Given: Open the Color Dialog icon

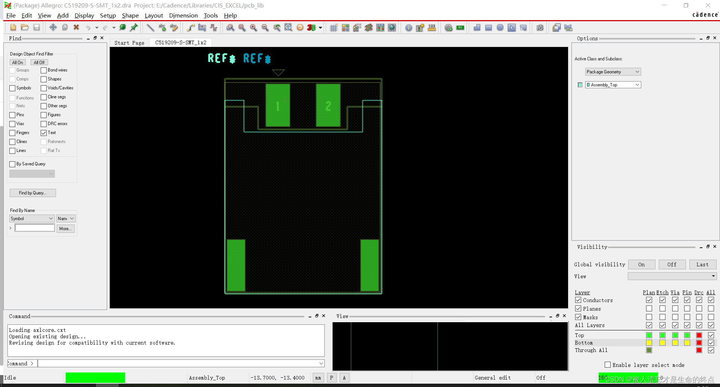Looking at the screenshot, I should coord(345,28).
